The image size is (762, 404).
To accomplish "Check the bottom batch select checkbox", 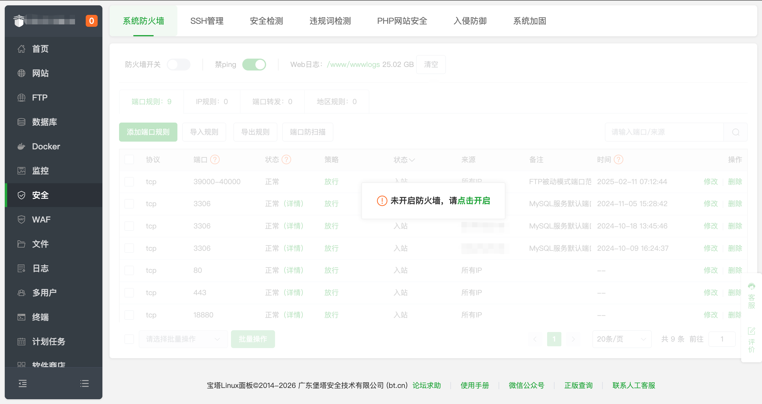I will click(129, 339).
